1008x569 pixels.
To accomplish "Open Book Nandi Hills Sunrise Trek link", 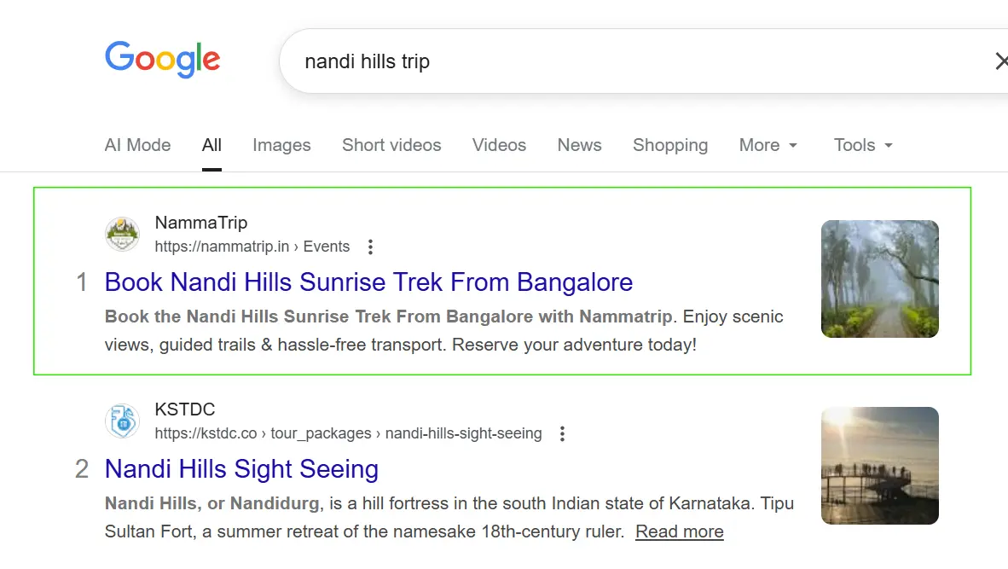I will tap(368, 282).
